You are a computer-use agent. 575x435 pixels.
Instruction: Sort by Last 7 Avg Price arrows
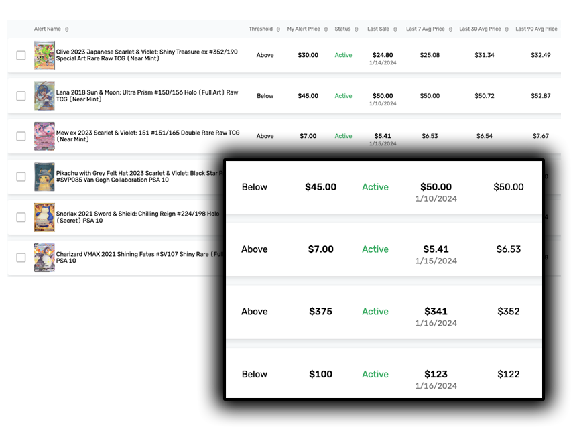pos(451,29)
